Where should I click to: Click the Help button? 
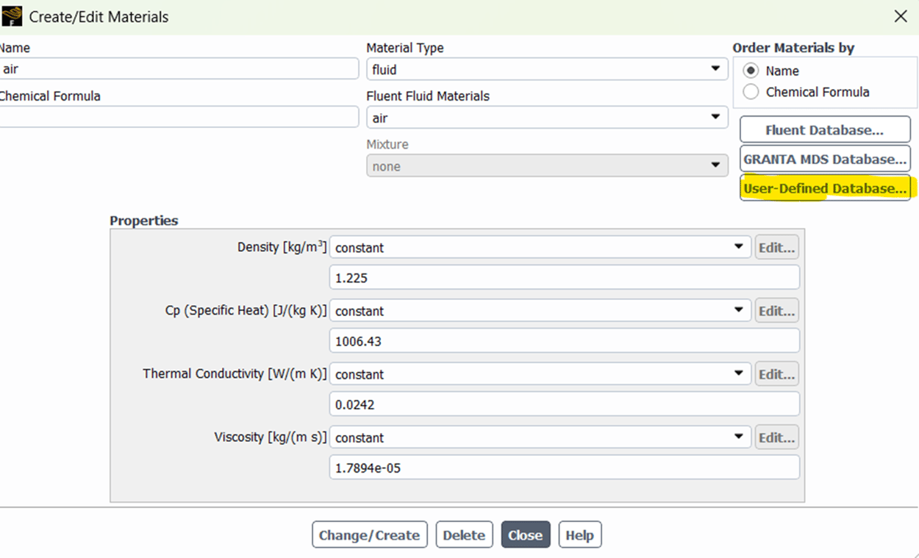coord(579,534)
